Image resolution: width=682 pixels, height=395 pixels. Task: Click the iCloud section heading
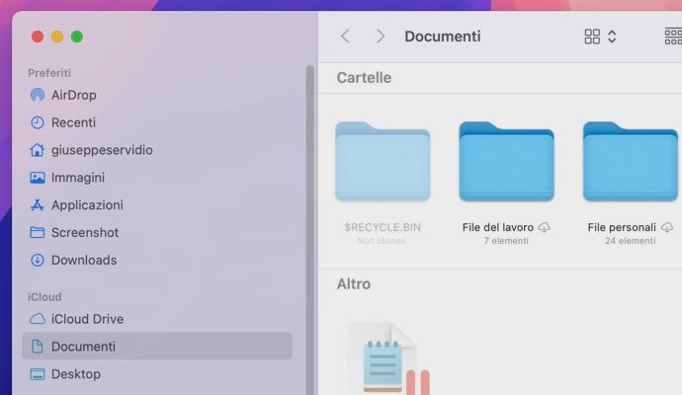tap(44, 297)
